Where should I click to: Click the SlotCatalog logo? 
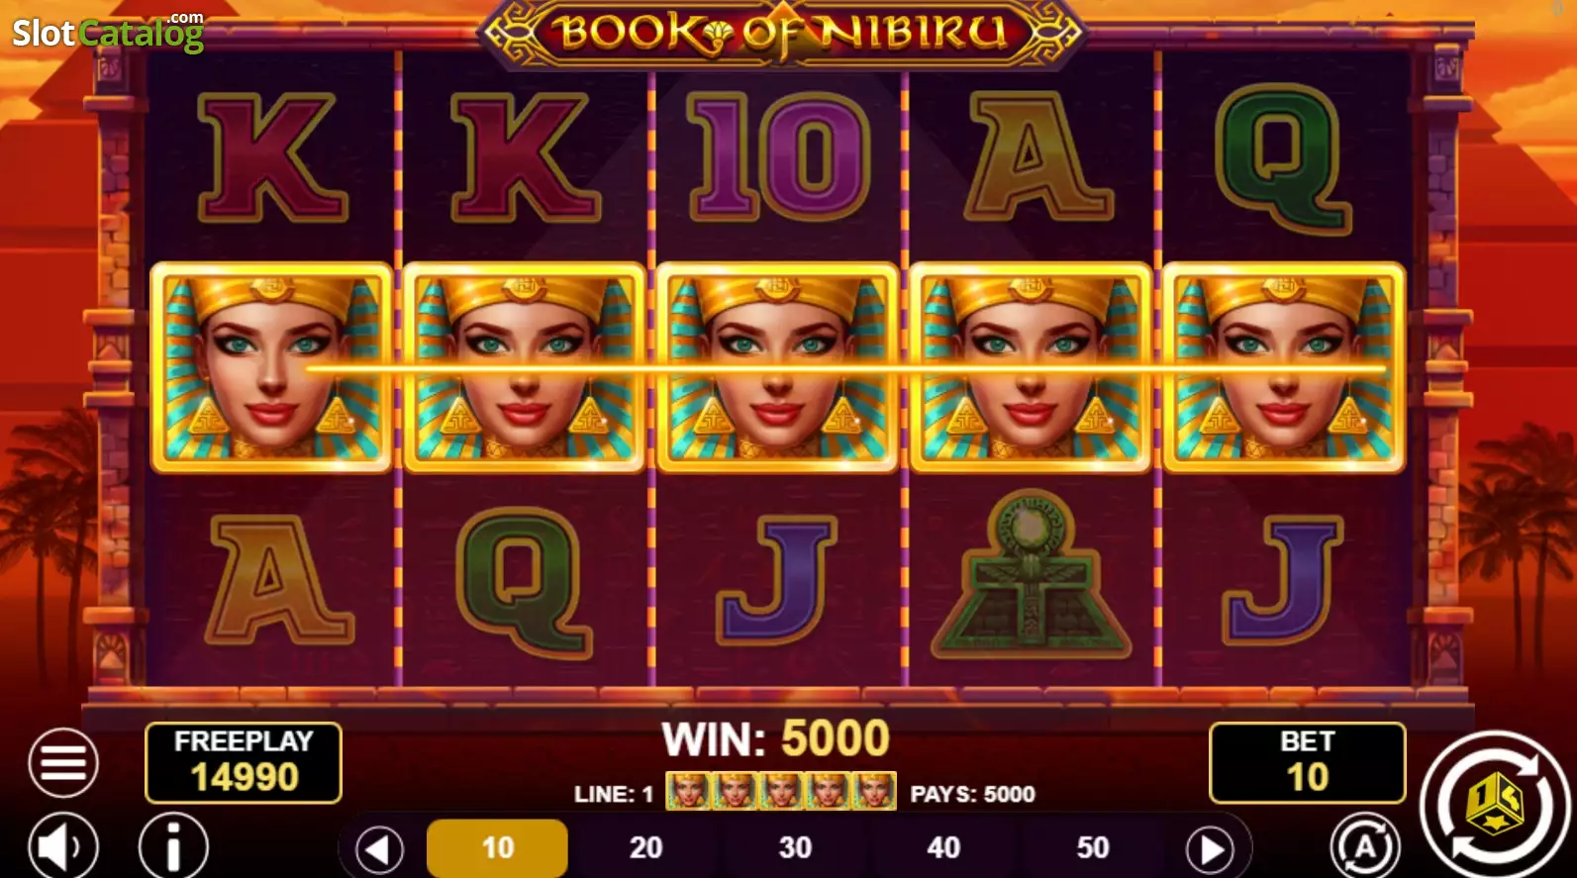point(108,32)
